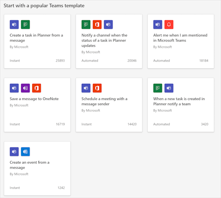Click the Teams icon in Notify a channel card
The width and height of the screenshot is (221, 198).
pyautogui.click(x=108, y=25)
